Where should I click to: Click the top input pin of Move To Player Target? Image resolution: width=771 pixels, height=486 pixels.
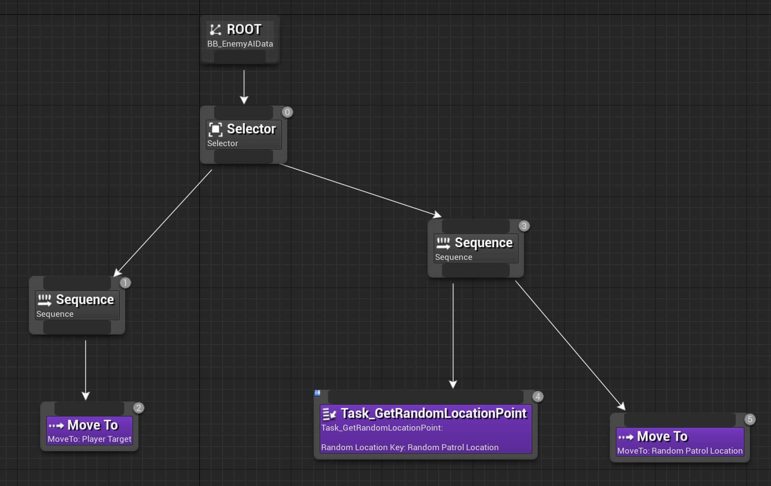tap(89, 408)
